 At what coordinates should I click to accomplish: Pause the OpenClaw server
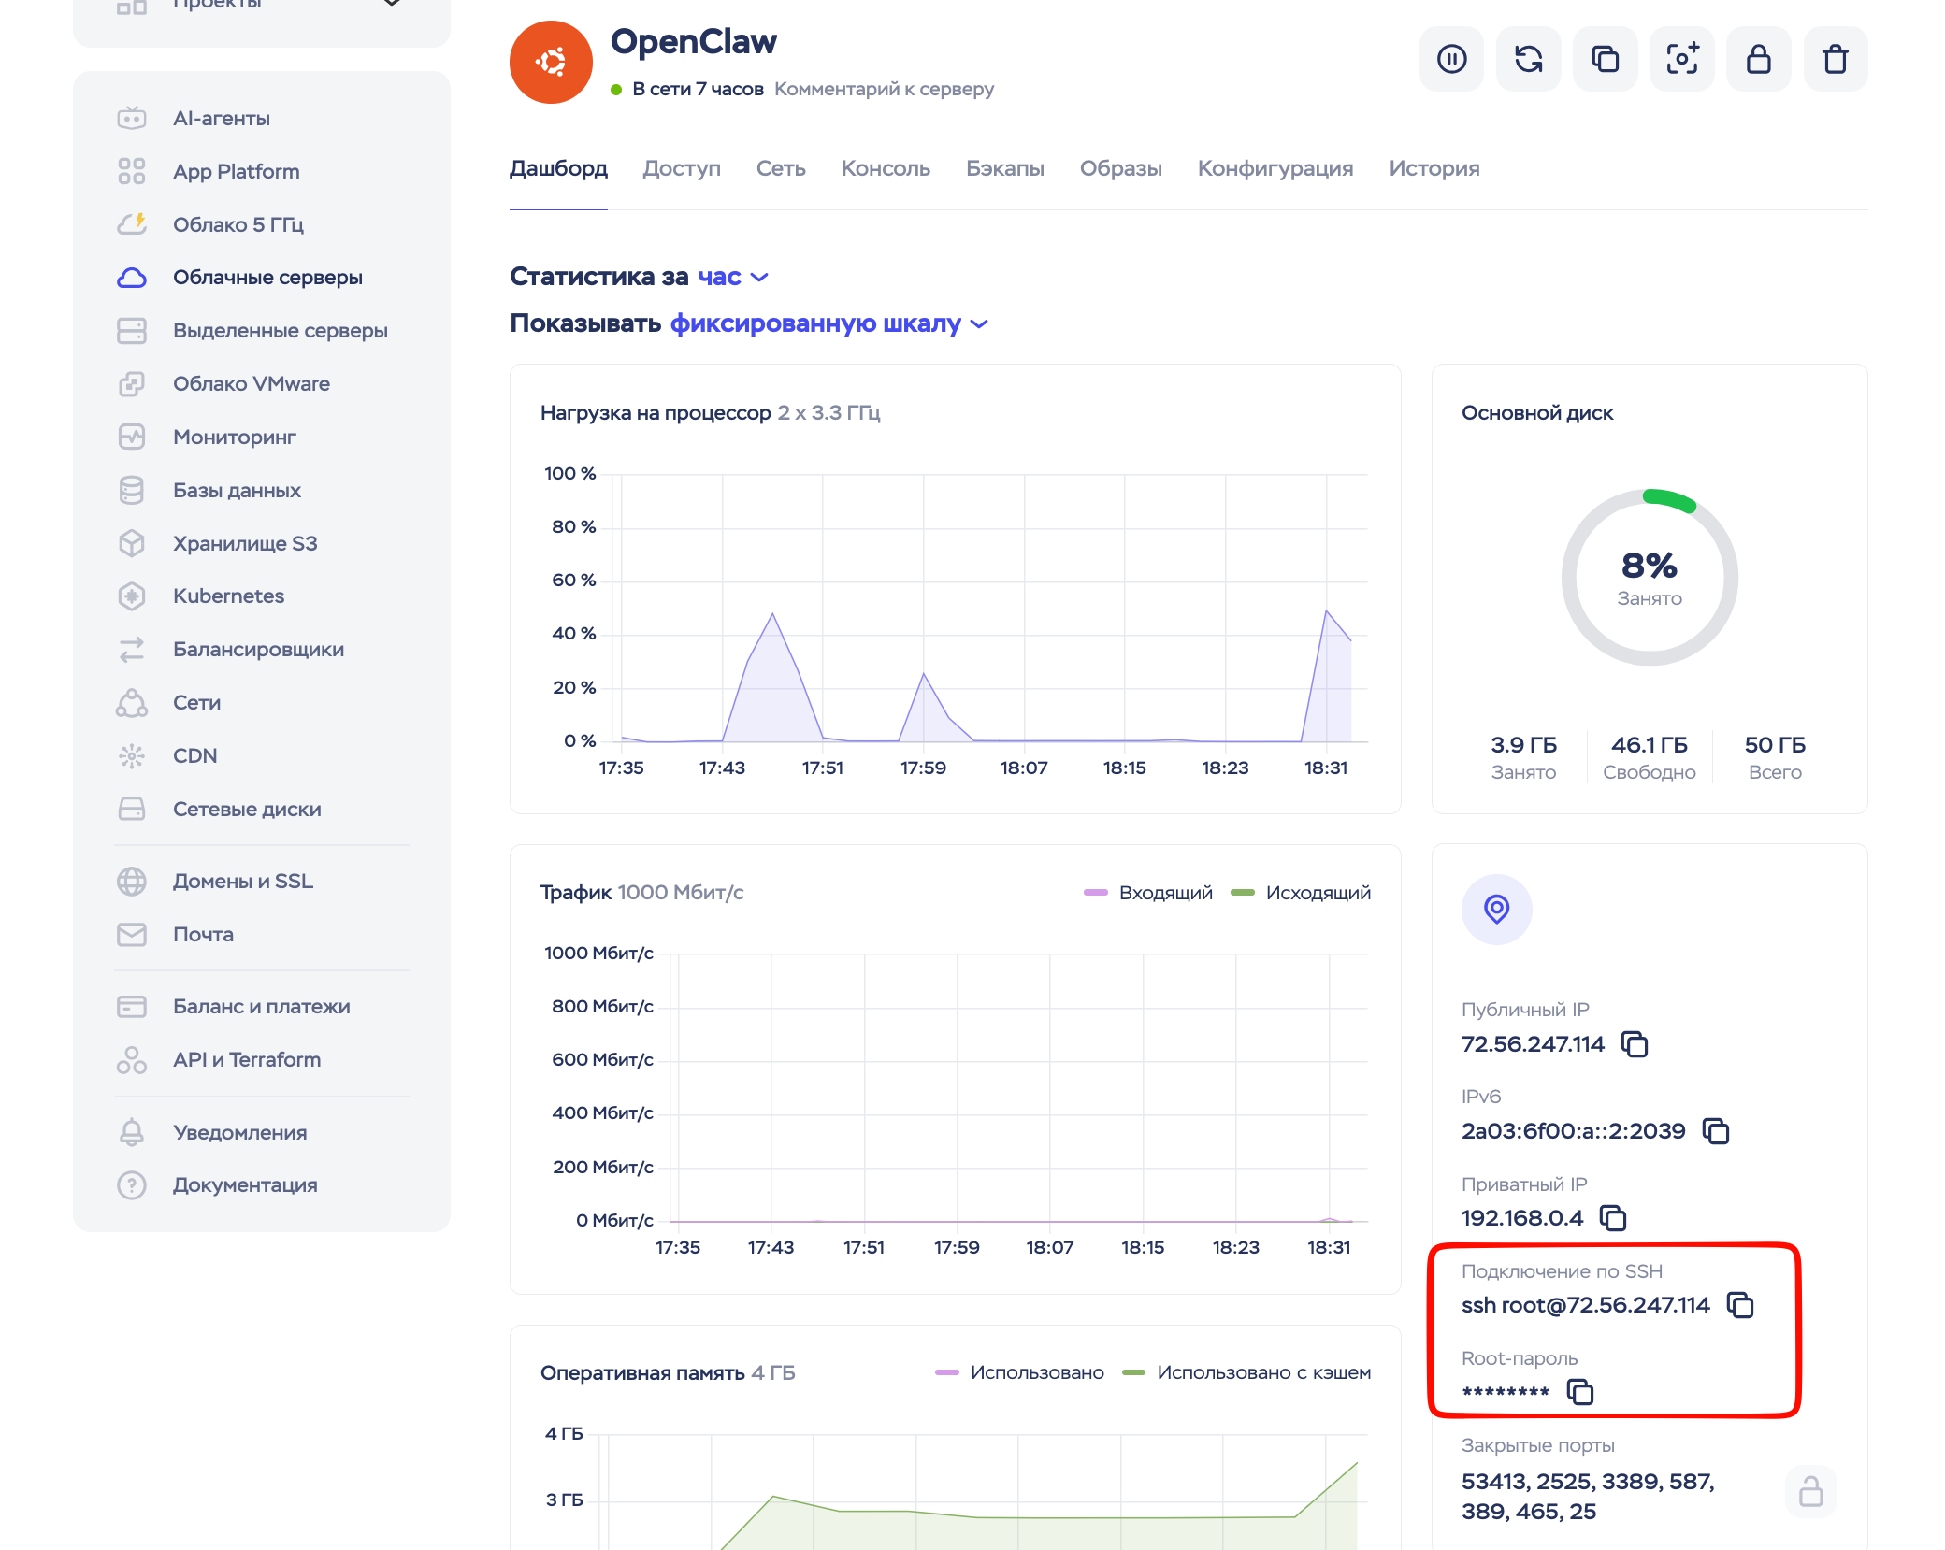pos(1451,59)
